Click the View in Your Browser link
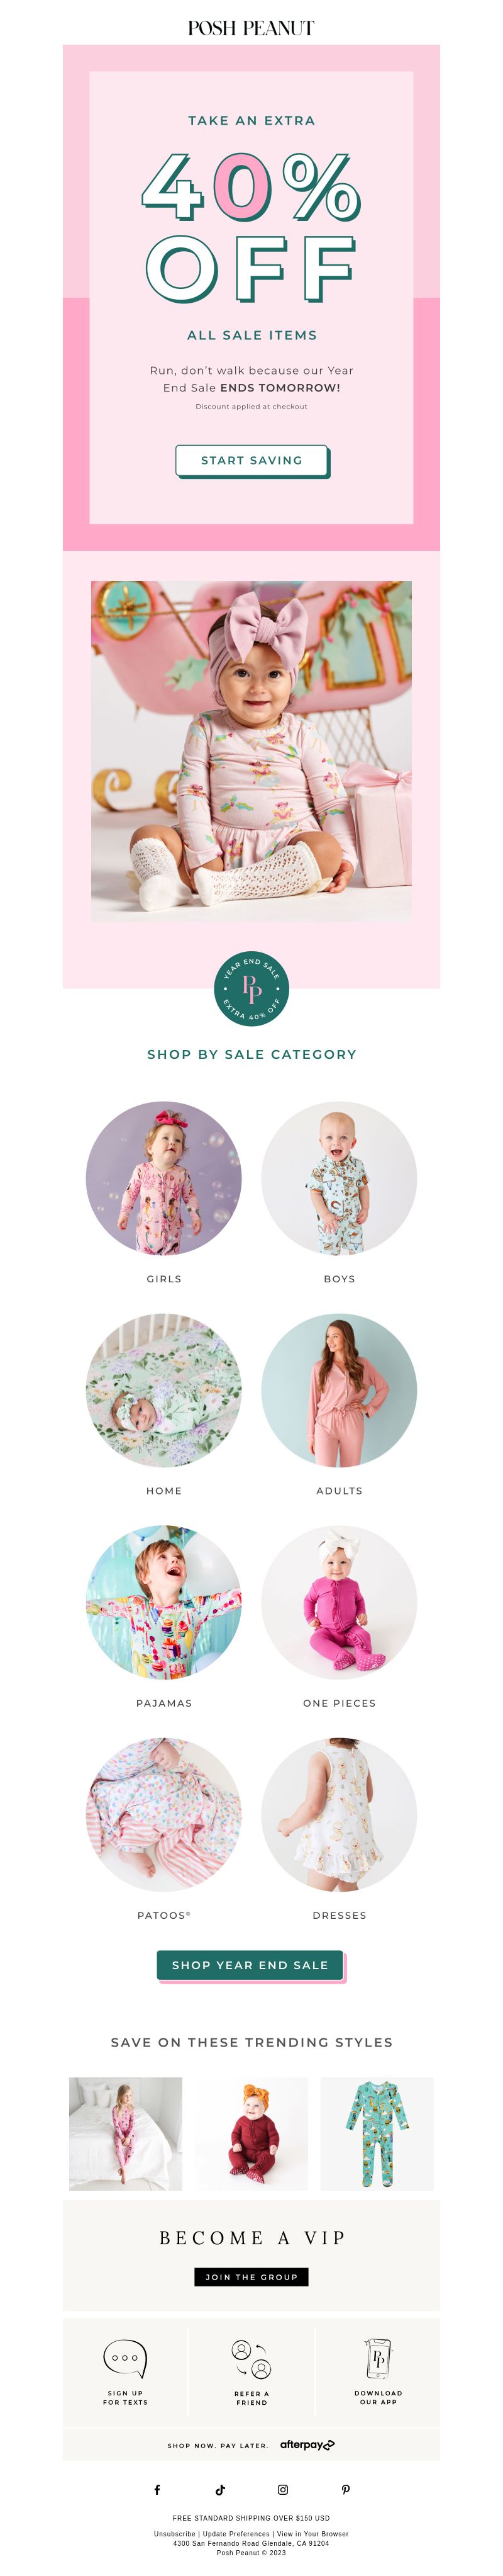Image resolution: width=503 pixels, height=2576 pixels. [x=312, y=2533]
